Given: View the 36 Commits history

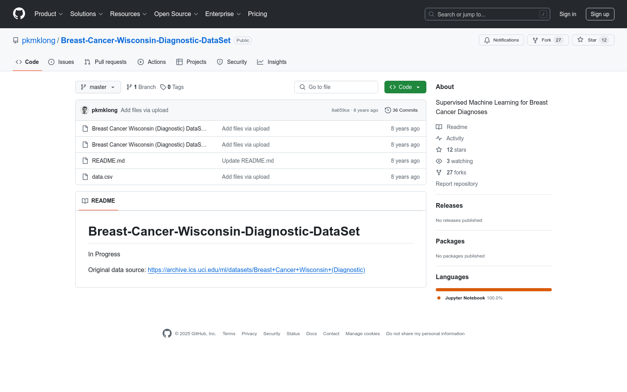Looking at the screenshot, I should [x=401, y=110].
